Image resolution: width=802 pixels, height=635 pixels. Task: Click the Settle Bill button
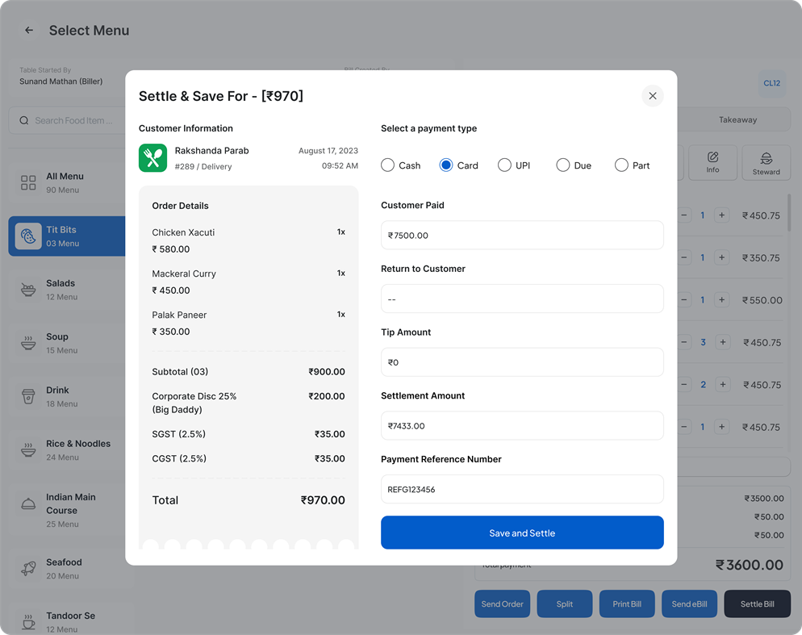tap(757, 604)
